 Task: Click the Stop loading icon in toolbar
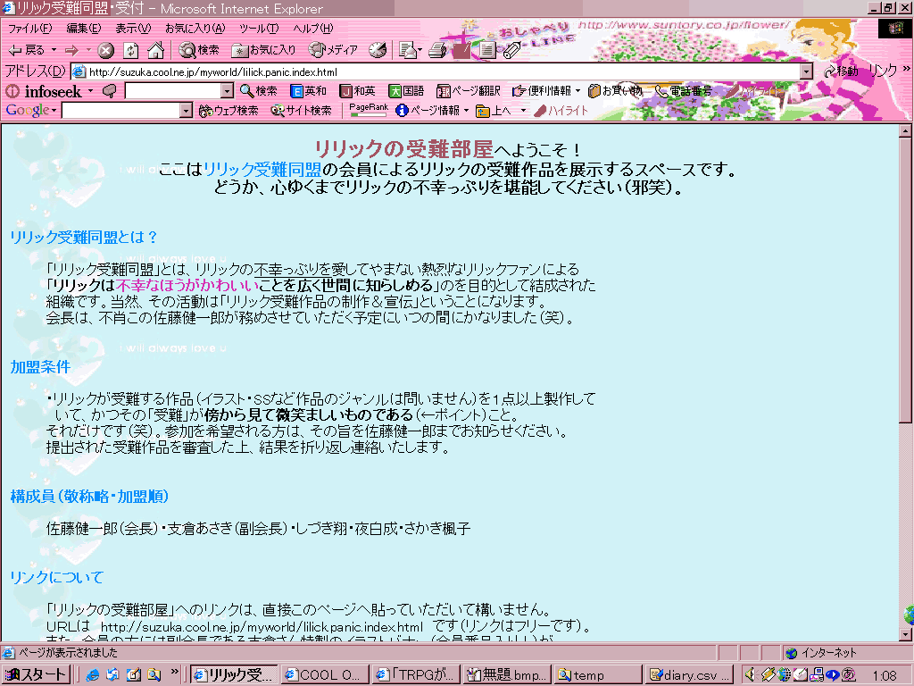(x=105, y=50)
